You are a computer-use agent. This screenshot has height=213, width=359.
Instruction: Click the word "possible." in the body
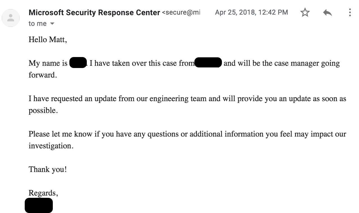click(x=43, y=110)
